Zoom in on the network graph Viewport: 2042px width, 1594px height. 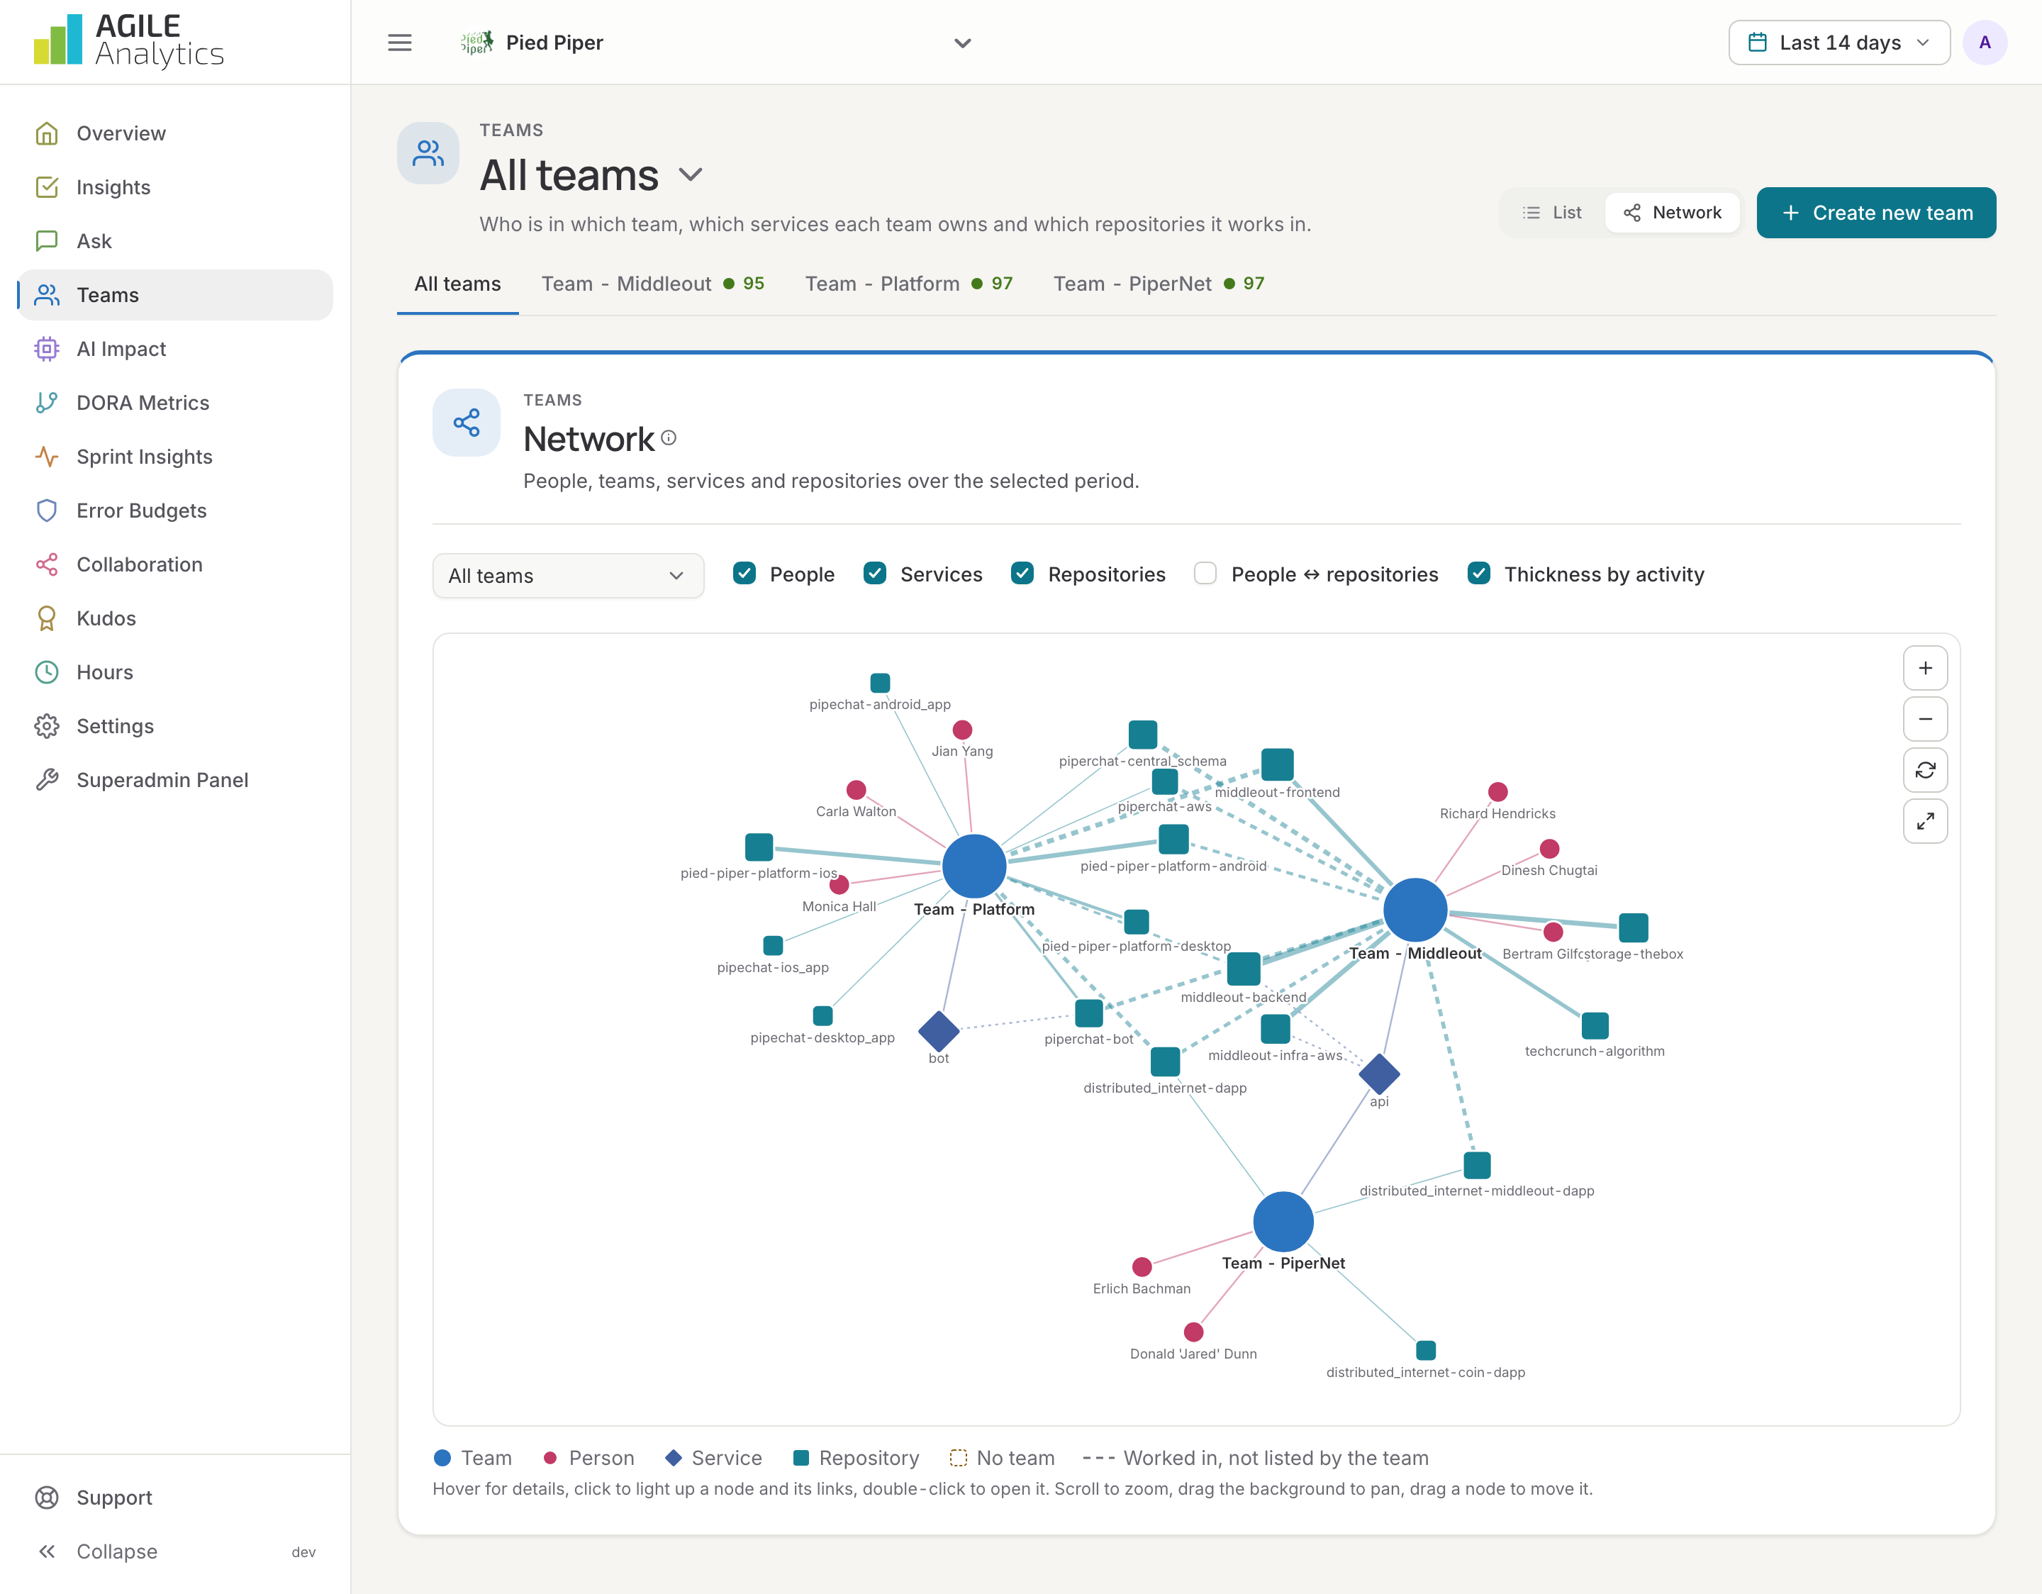pos(1925,669)
